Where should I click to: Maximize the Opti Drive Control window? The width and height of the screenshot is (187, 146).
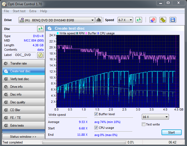coord(168,3)
